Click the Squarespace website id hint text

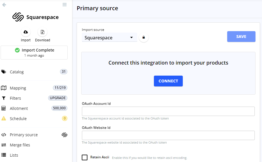[x=124, y=142]
